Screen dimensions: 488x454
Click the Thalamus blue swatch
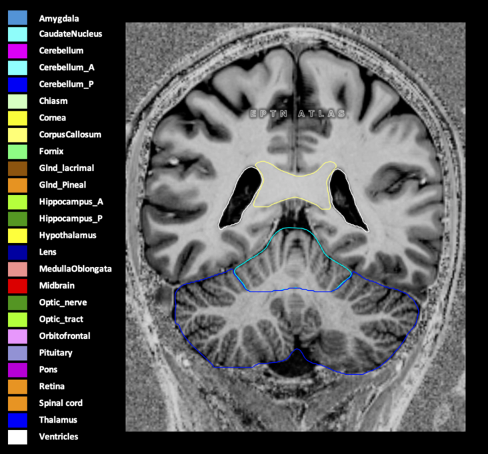[17, 421]
